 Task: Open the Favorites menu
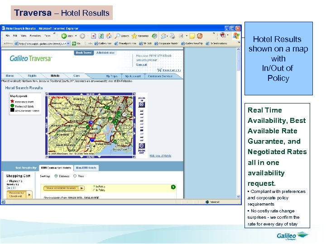click(x=35, y=36)
